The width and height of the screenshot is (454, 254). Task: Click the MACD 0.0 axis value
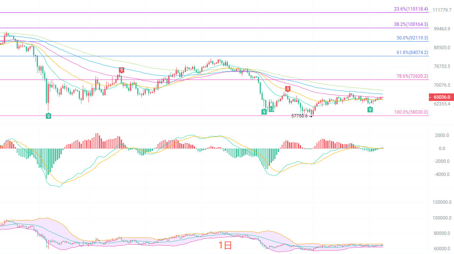pyautogui.click(x=442, y=149)
